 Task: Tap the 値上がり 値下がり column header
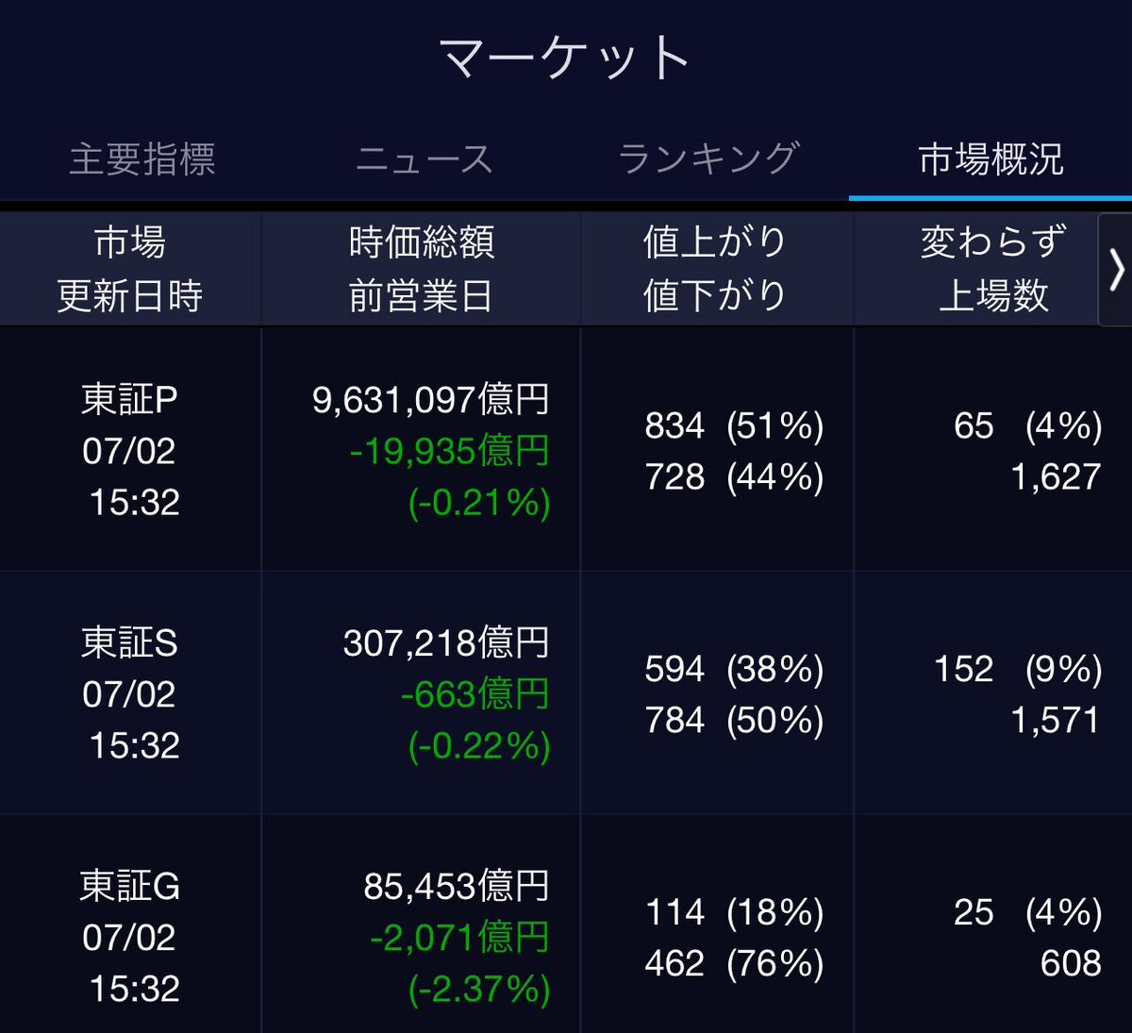[x=716, y=270]
